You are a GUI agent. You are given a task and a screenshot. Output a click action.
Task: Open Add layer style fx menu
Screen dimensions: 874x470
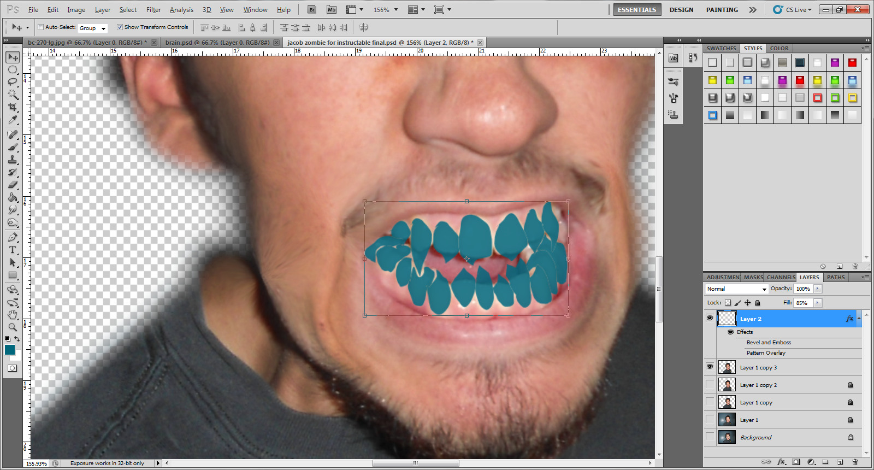point(781,462)
